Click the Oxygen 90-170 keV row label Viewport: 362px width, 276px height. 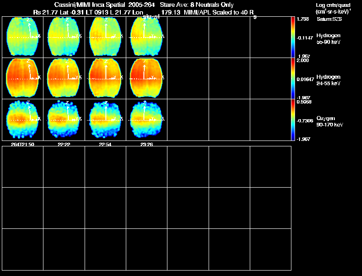tap(330, 121)
